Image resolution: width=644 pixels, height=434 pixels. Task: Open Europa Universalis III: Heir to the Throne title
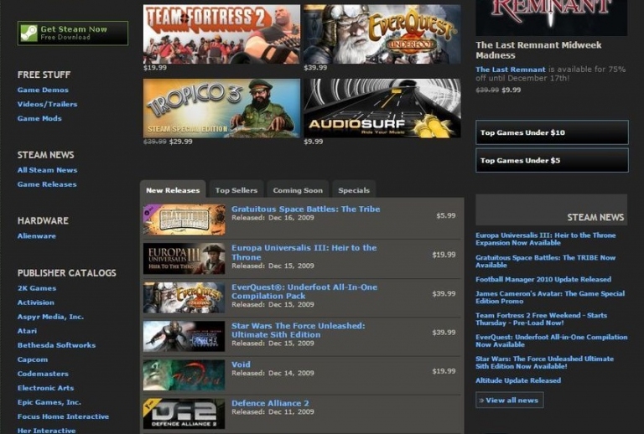point(304,252)
